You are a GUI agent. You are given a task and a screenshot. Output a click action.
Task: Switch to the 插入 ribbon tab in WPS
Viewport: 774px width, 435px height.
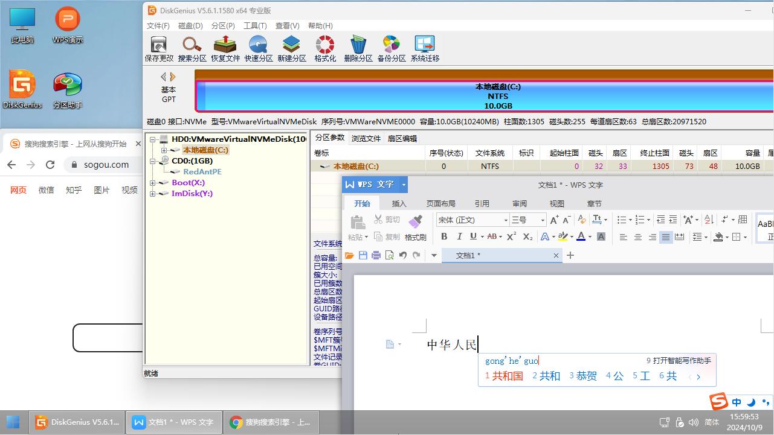point(399,203)
